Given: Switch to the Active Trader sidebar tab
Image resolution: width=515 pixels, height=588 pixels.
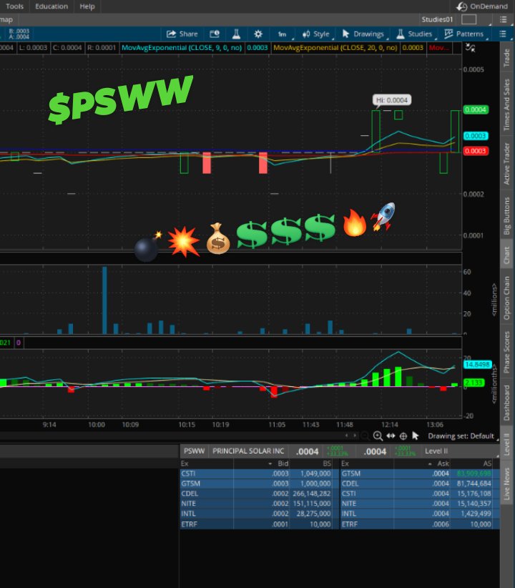Looking at the screenshot, I should pyautogui.click(x=506, y=164).
